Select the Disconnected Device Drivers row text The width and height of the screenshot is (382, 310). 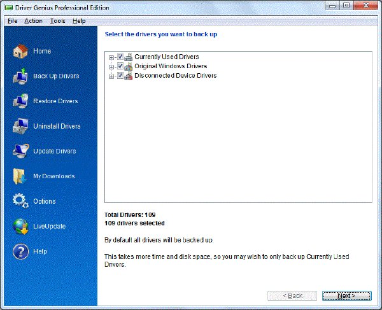[176, 76]
